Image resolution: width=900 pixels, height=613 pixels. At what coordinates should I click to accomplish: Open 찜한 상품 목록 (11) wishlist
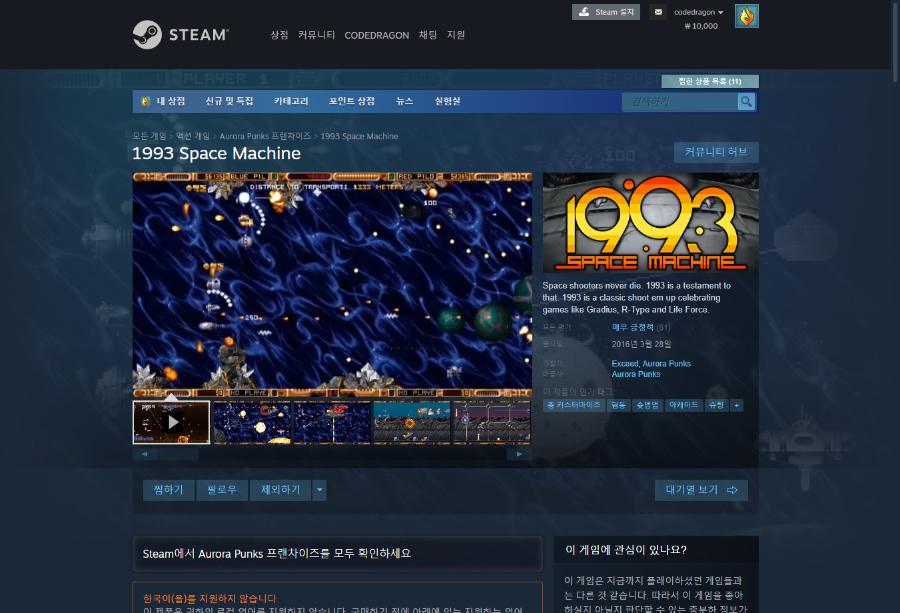(x=709, y=81)
